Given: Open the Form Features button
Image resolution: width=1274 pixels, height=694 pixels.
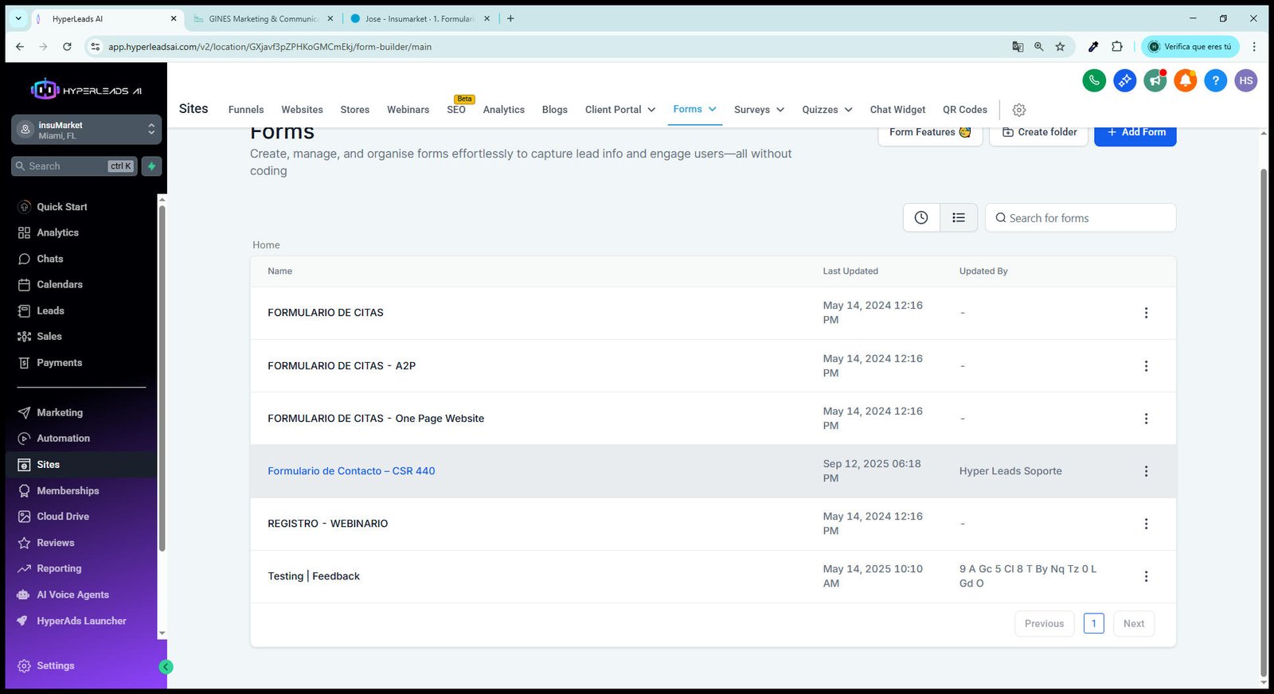Looking at the screenshot, I should pos(930,133).
